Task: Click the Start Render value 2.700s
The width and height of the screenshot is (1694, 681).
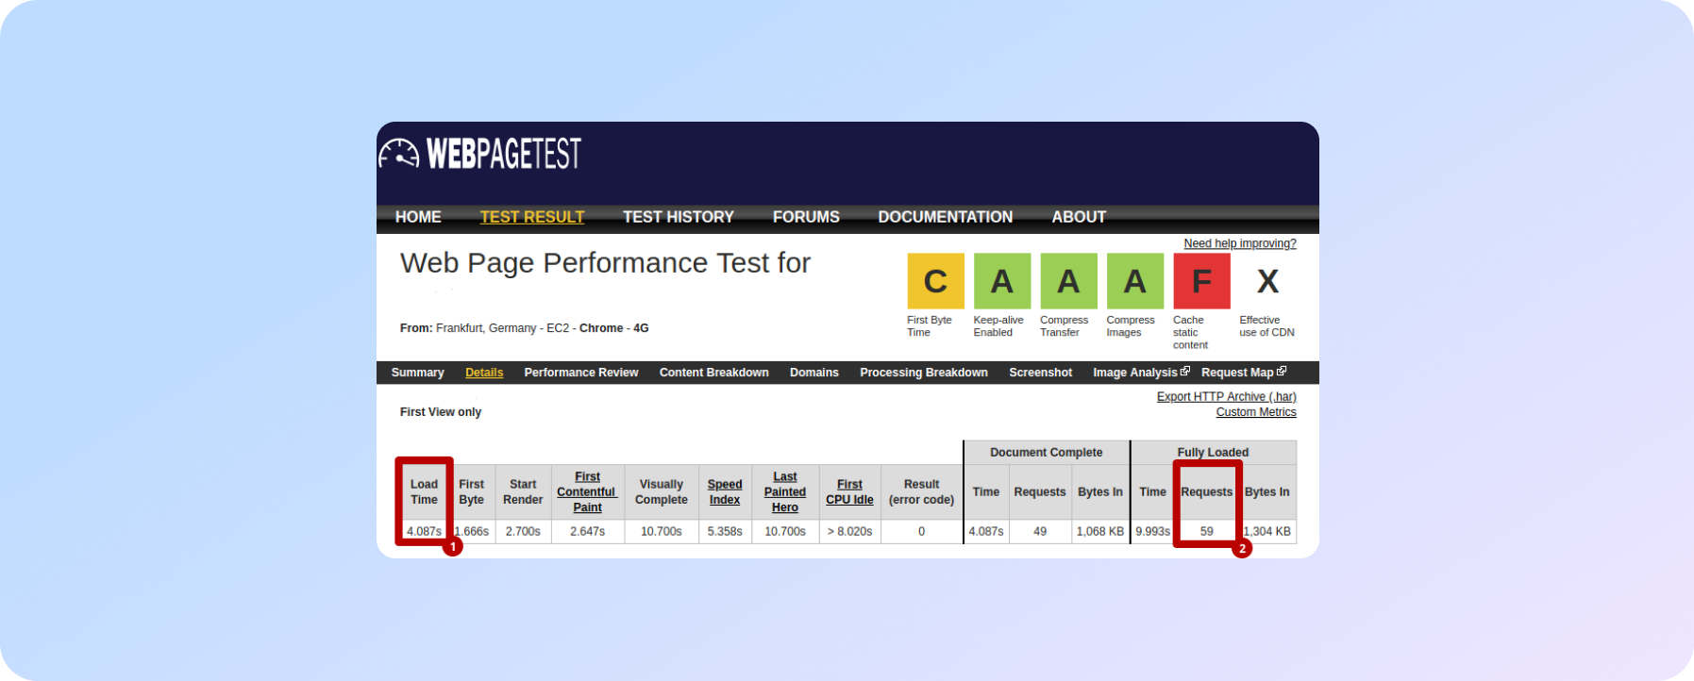Action: pos(523,532)
